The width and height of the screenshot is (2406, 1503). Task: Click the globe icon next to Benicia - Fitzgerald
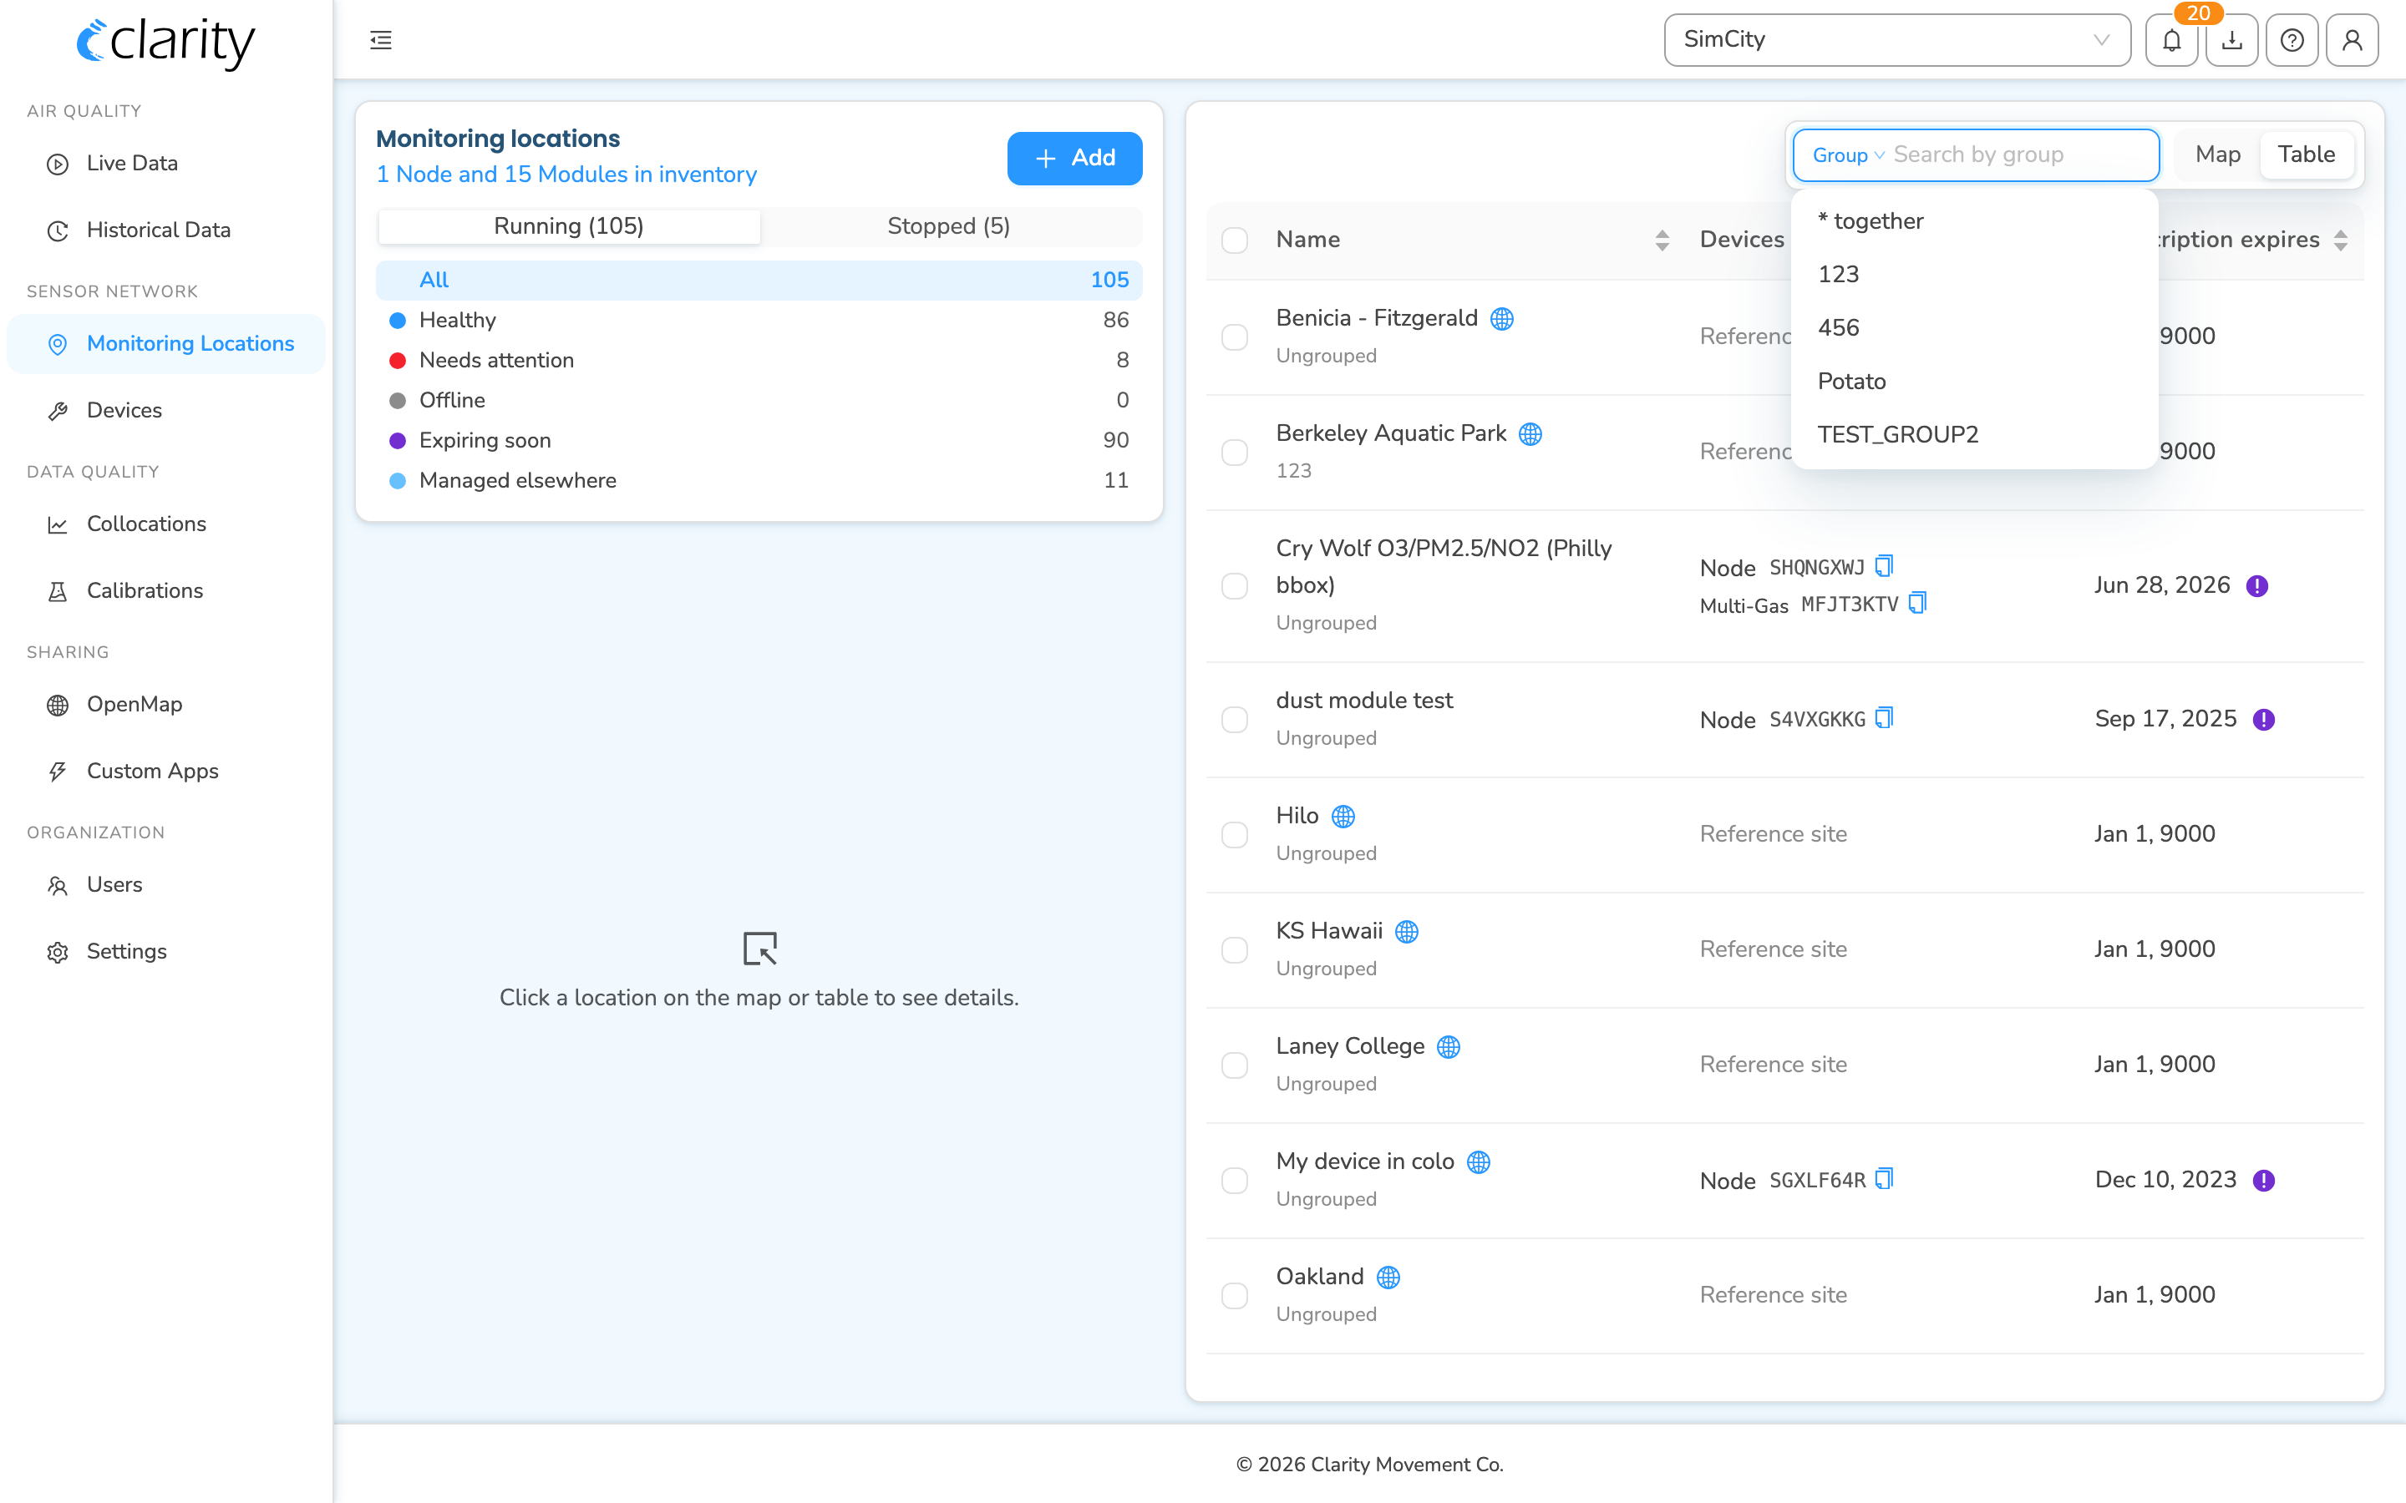[x=1502, y=319]
